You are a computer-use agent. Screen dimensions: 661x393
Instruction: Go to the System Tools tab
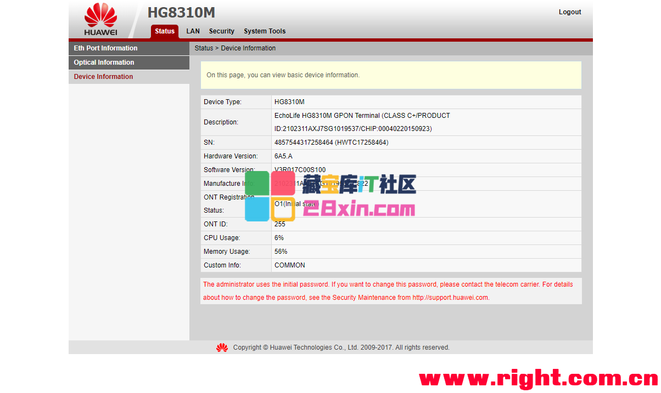pyautogui.click(x=265, y=31)
